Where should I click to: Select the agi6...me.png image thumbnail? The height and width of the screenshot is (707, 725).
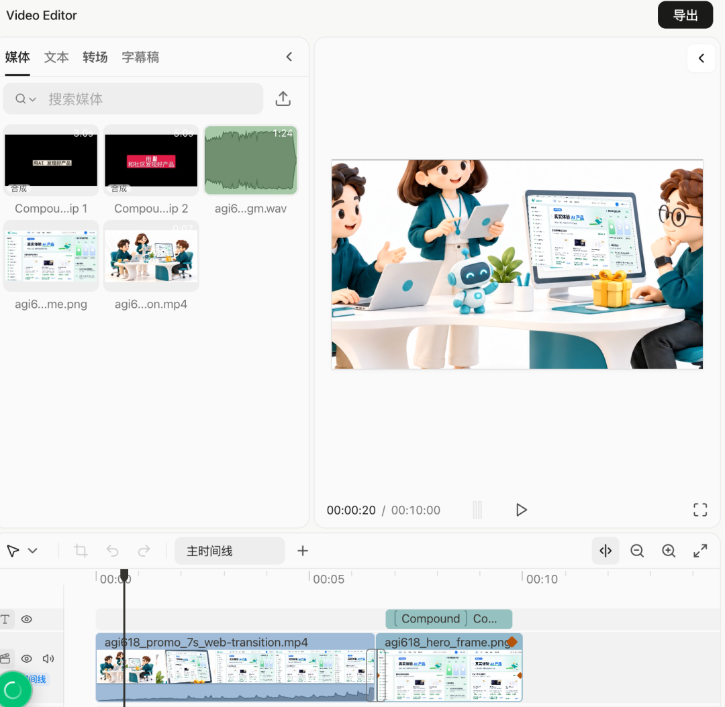click(51, 256)
